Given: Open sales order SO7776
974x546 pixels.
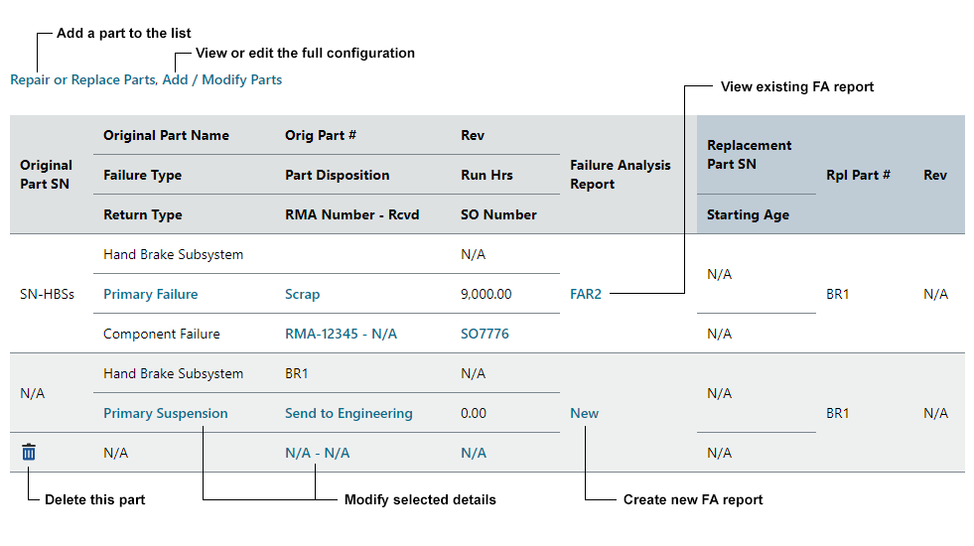Looking at the screenshot, I should click(485, 334).
